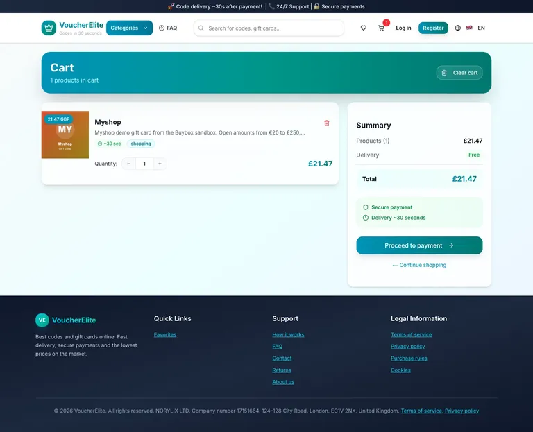Image resolution: width=533 pixels, height=432 pixels.
Task: Open the Myshop product title
Action: coord(108,122)
